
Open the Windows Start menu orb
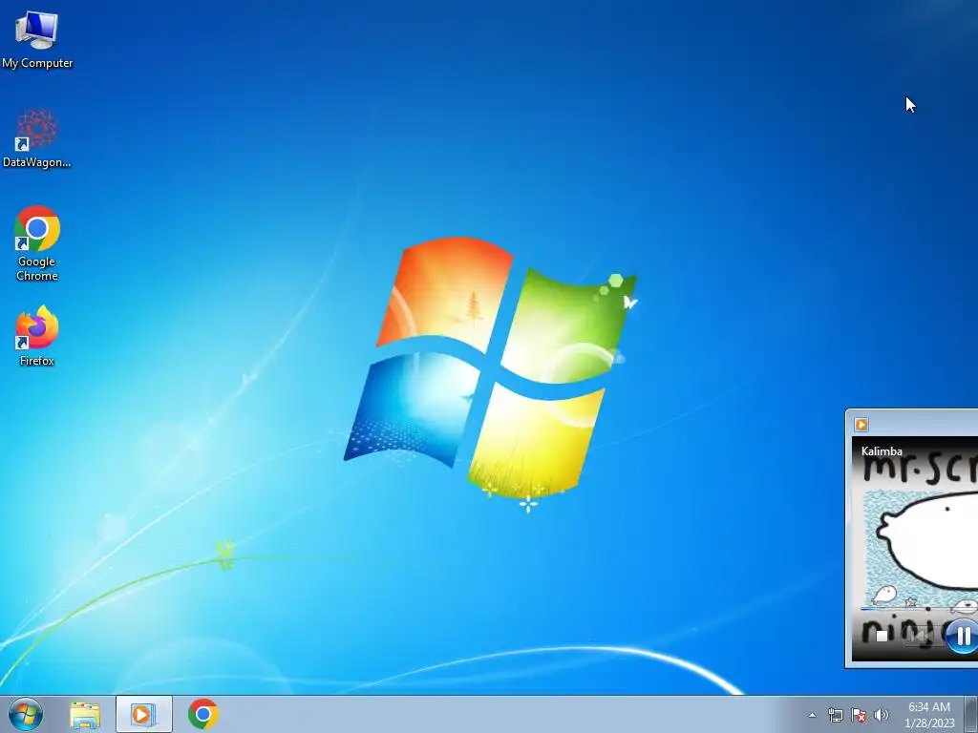[26, 714]
